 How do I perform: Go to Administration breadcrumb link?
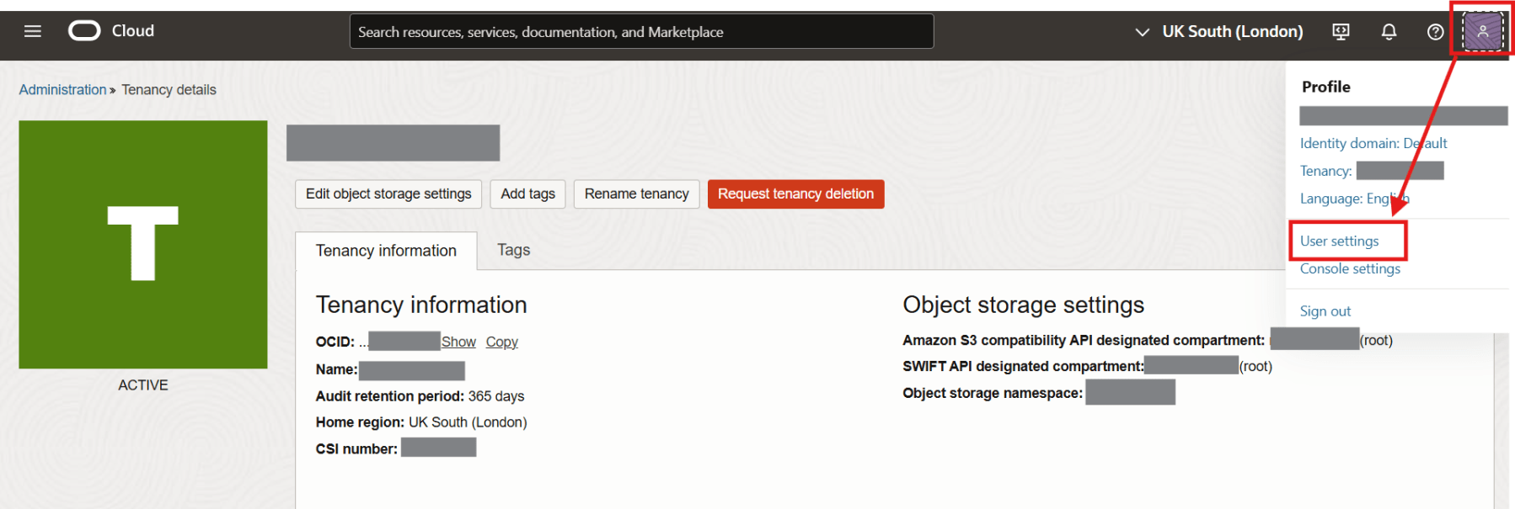[x=62, y=90]
